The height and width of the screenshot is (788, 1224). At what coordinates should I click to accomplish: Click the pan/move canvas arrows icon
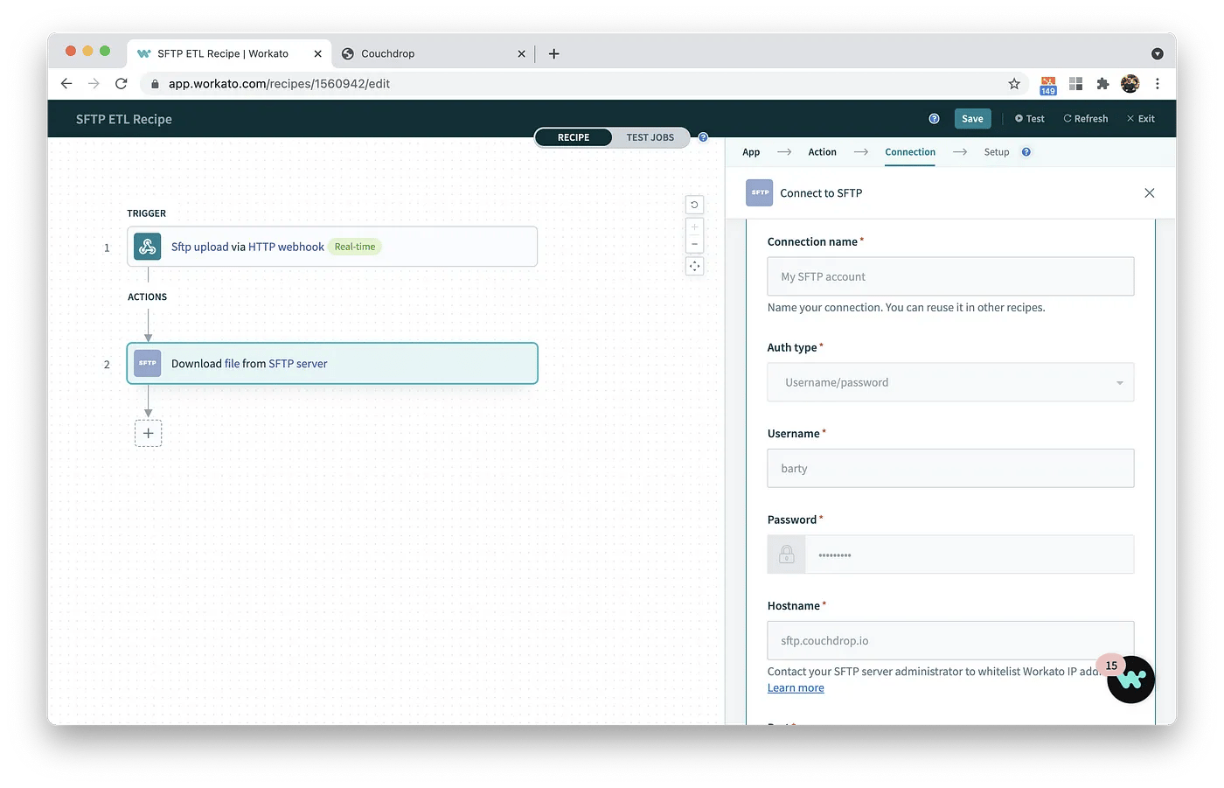(x=694, y=266)
